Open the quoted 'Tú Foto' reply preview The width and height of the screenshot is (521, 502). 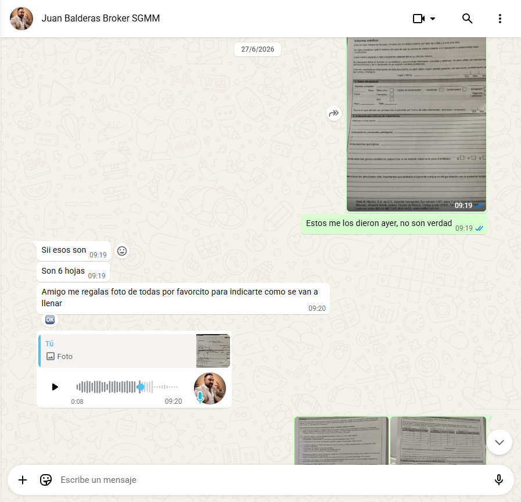[x=134, y=351]
